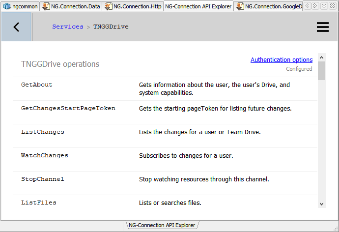339x232 pixels.
Task: Click the Services breadcrumb link
Action: click(x=68, y=27)
